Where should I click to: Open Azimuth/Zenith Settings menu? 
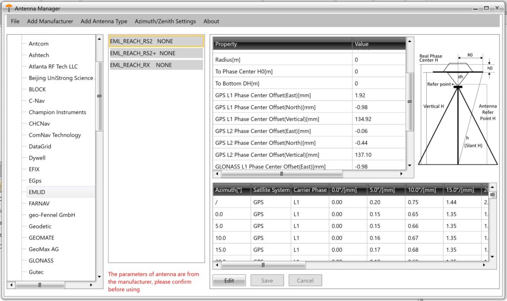(165, 21)
